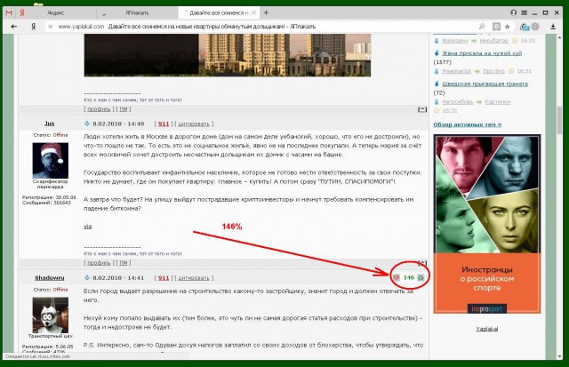Viewport: 569px width, 367px height.
Task: Open профиль link below Jus's post
Action: pyautogui.click(x=99, y=263)
